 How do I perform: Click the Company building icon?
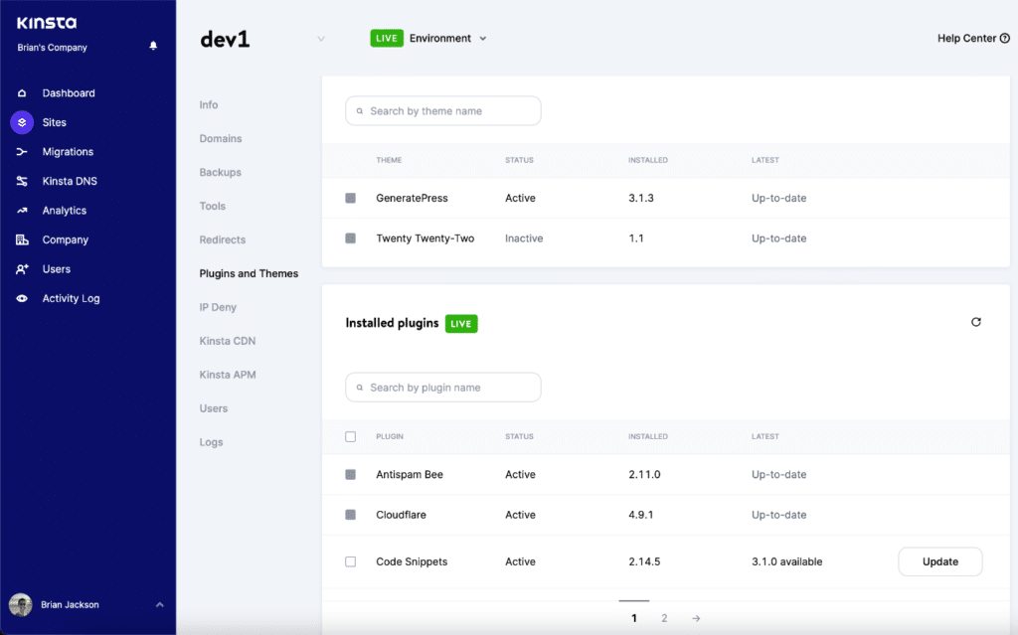22,239
